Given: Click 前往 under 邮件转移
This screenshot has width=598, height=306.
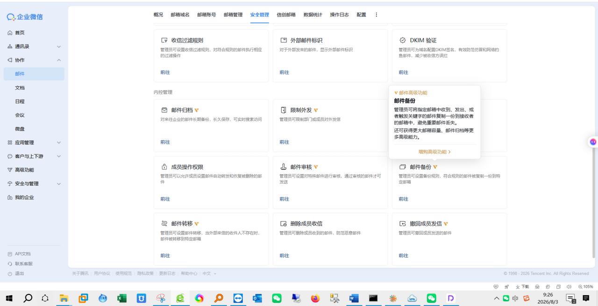Looking at the screenshot, I should [x=165, y=256].
